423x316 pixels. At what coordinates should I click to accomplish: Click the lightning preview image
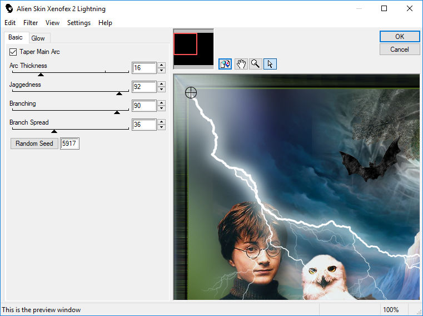click(296, 187)
